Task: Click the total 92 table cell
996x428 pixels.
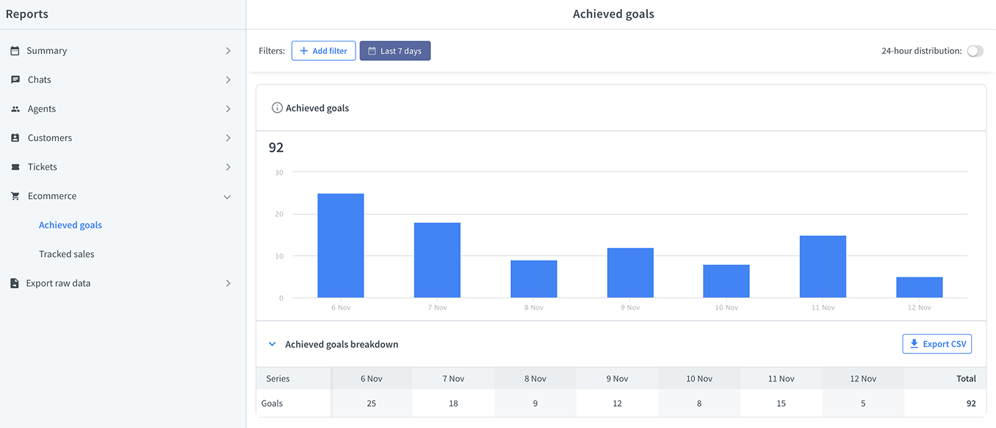Action: (x=945, y=403)
